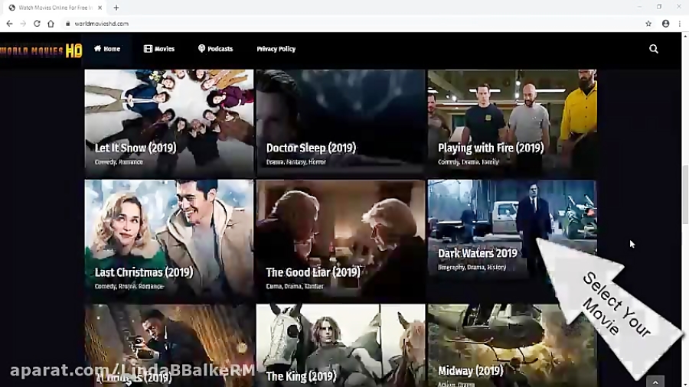Viewport: 689px width, 387px height.
Task: Open the Podcasts menu item
Action: (x=215, y=49)
